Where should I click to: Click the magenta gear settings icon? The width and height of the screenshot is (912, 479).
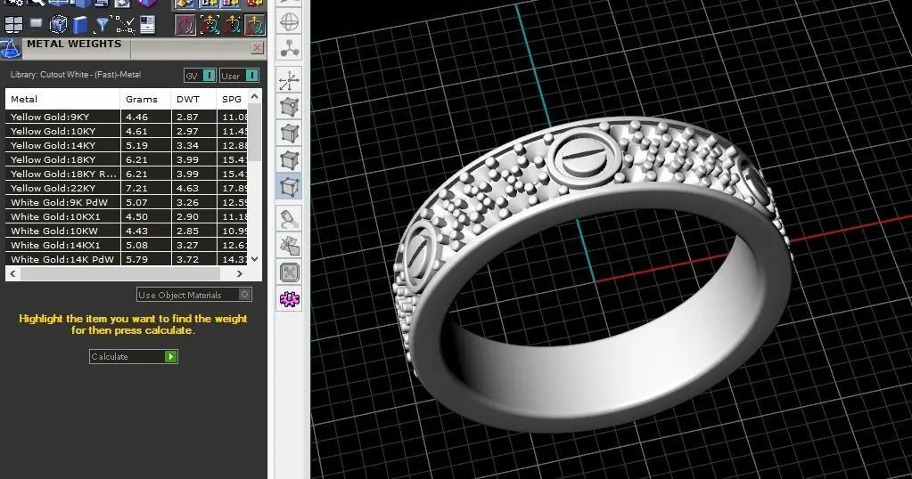(289, 299)
